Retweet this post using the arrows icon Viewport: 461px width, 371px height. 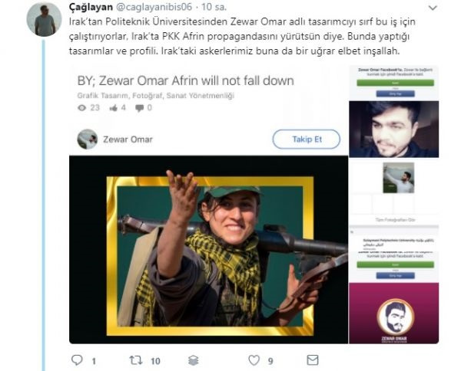pos(136,360)
